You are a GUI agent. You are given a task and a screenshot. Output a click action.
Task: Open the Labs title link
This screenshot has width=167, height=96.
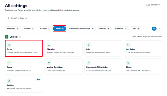tap(88, 49)
